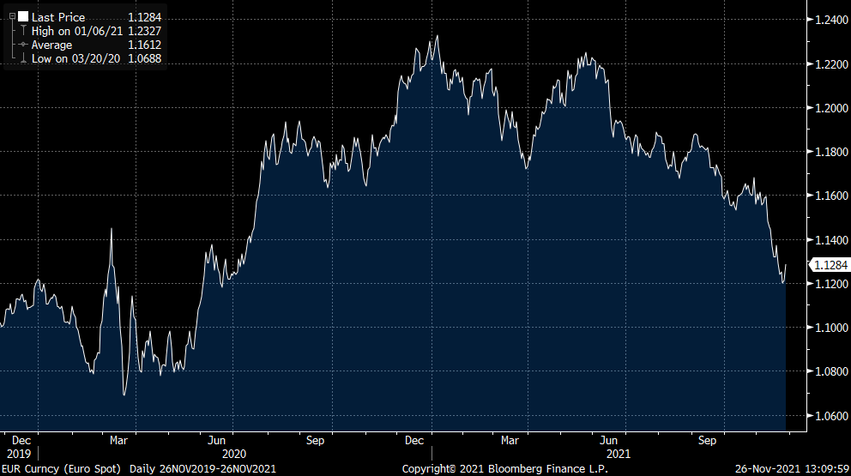Select the Low on 03/20/20 legend entry

76,58
